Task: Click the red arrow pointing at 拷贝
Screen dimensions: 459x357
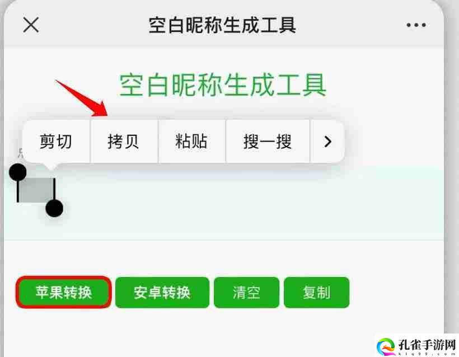Action: 83,98
